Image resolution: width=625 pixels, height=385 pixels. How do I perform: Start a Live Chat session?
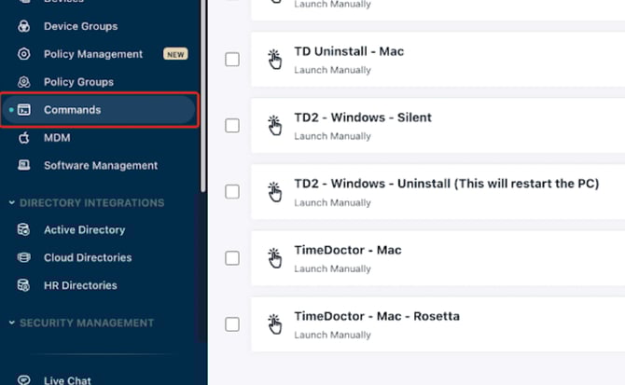(x=67, y=380)
